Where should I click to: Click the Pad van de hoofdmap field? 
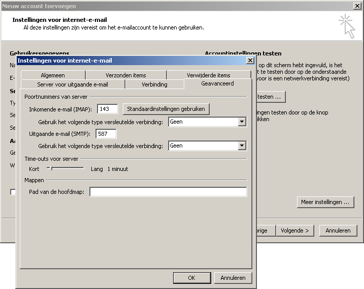(168, 192)
